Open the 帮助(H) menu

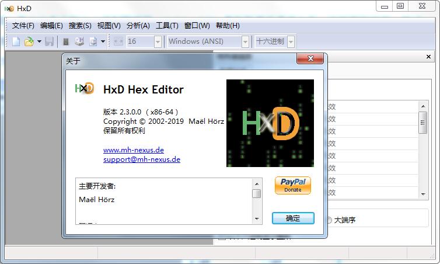tap(228, 26)
